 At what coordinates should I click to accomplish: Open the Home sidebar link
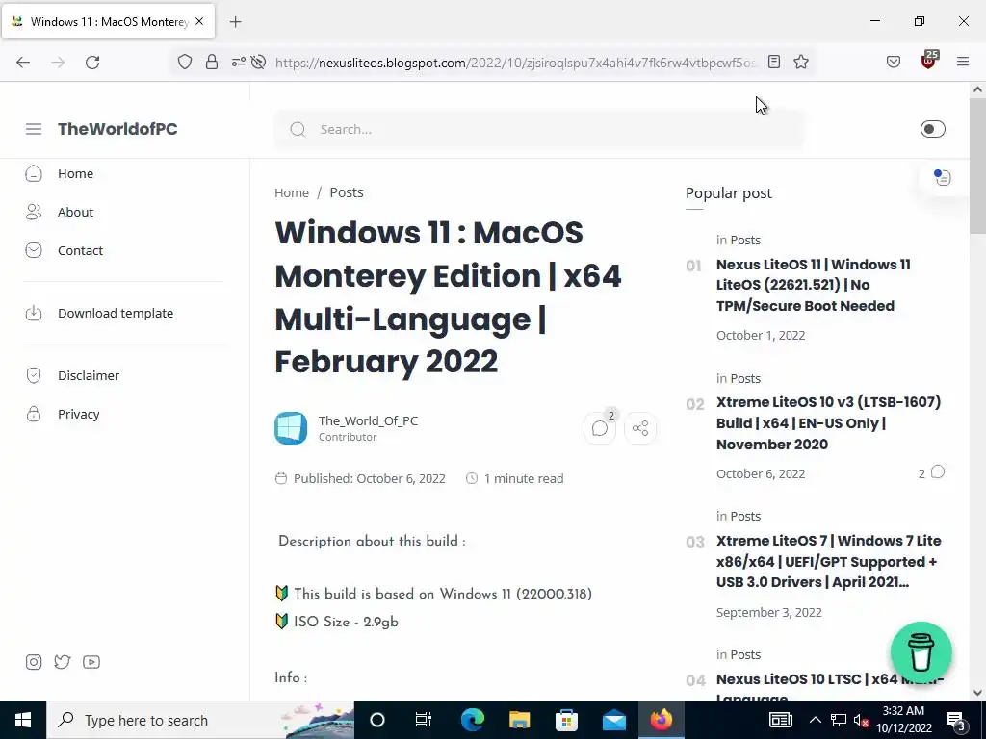[75, 173]
